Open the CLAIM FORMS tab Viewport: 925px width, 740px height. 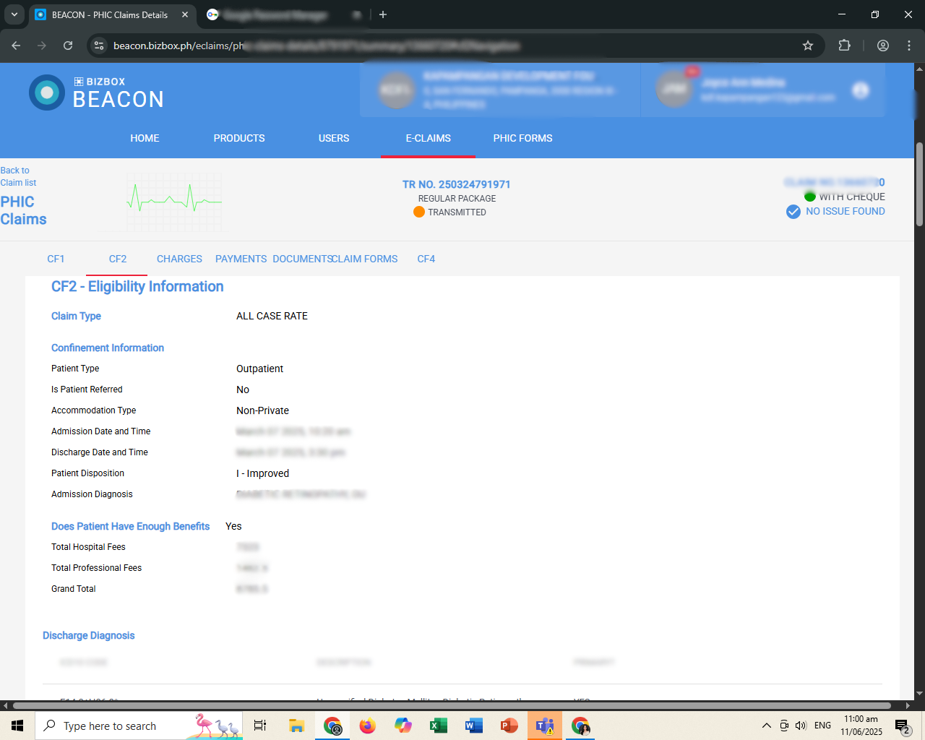point(365,259)
